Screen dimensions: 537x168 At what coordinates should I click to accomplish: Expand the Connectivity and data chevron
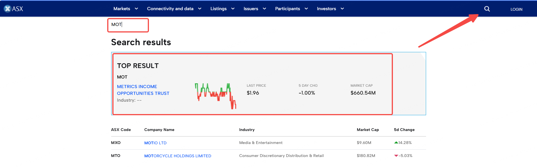click(200, 9)
